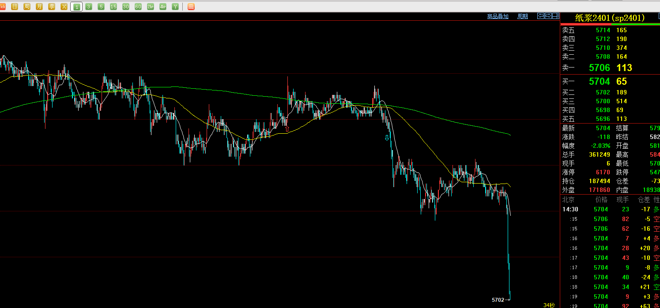The height and width of the screenshot is (308, 660).
Task: Select the weekly (周) chart period
Action: pos(27,7)
